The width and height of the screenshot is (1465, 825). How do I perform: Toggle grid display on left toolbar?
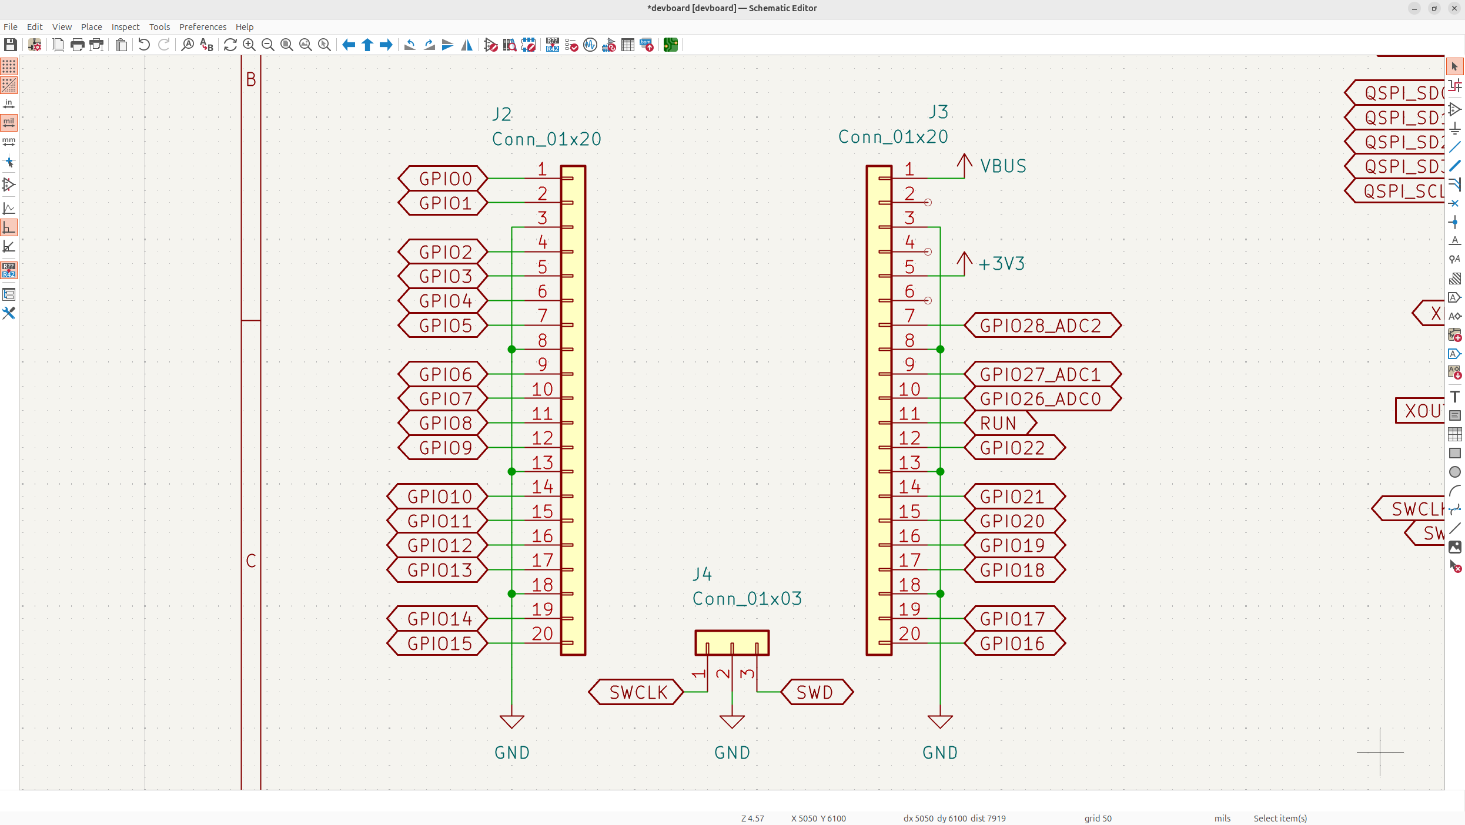pyautogui.click(x=9, y=66)
